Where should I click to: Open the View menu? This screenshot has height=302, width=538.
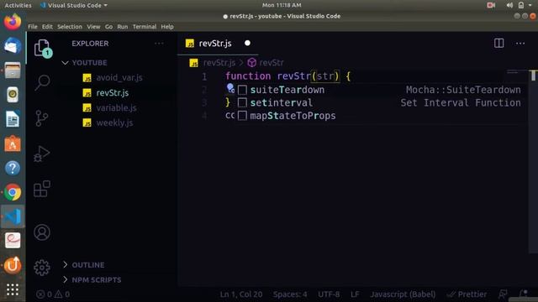click(x=93, y=27)
